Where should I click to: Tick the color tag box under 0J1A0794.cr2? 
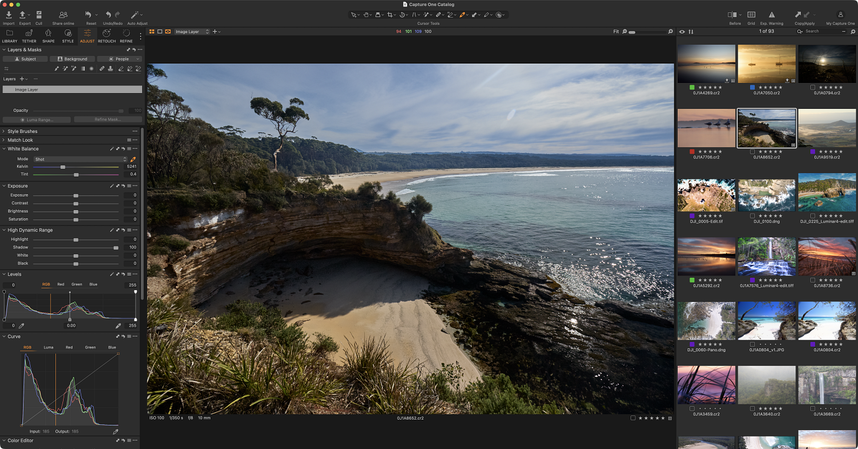813,87
